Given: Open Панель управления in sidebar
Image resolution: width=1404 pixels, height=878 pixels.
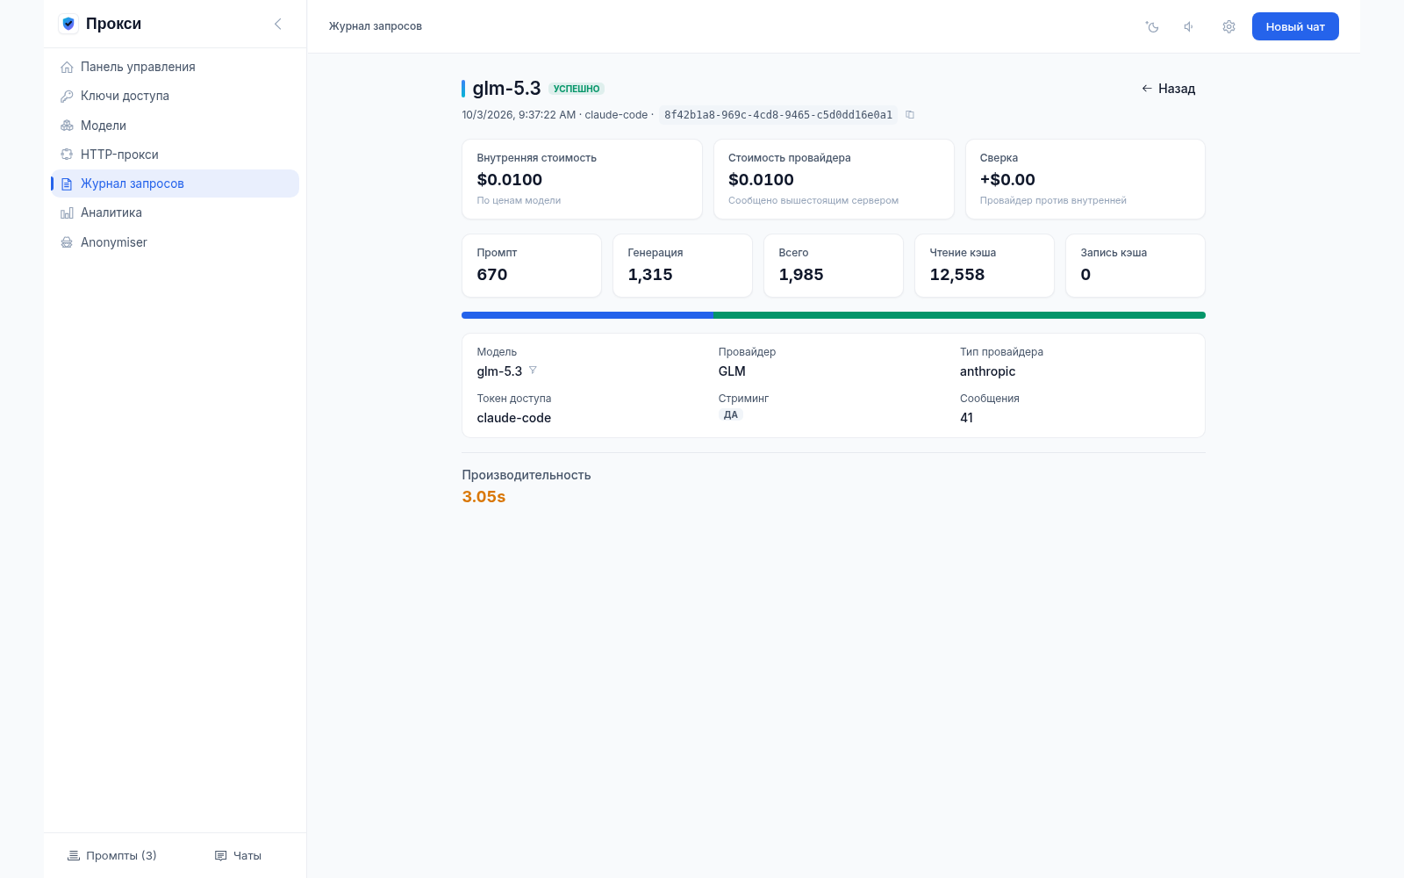Looking at the screenshot, I should pos(175,67).
